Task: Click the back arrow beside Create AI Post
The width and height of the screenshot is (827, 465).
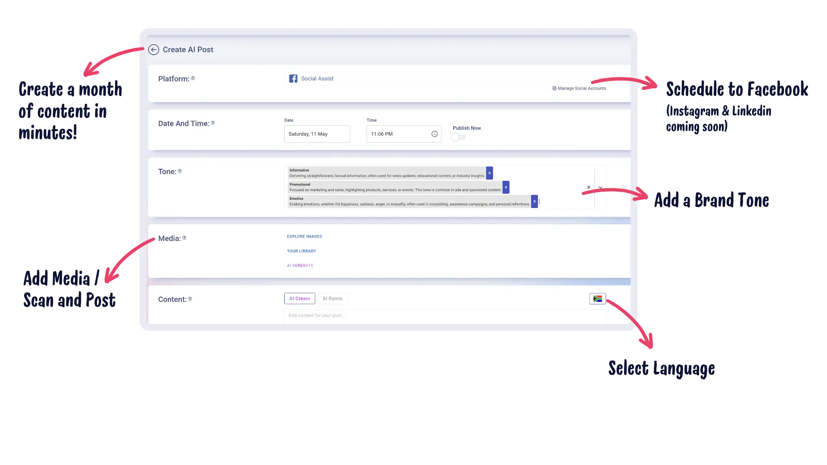Action: (x=153, y=50)
